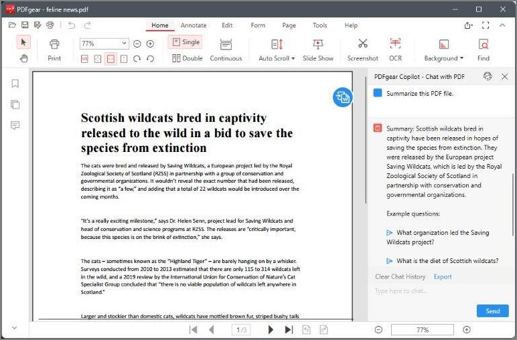This screenshot has height=340, width=517.
Task: Open the Find search tool
Action: 484,50
